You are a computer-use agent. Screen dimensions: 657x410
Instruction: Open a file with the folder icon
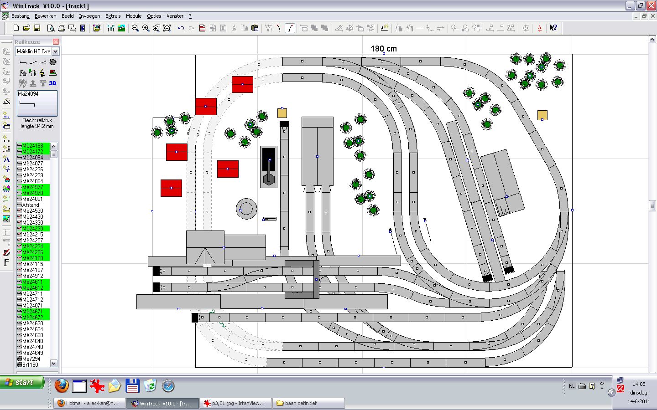point(26,28)
